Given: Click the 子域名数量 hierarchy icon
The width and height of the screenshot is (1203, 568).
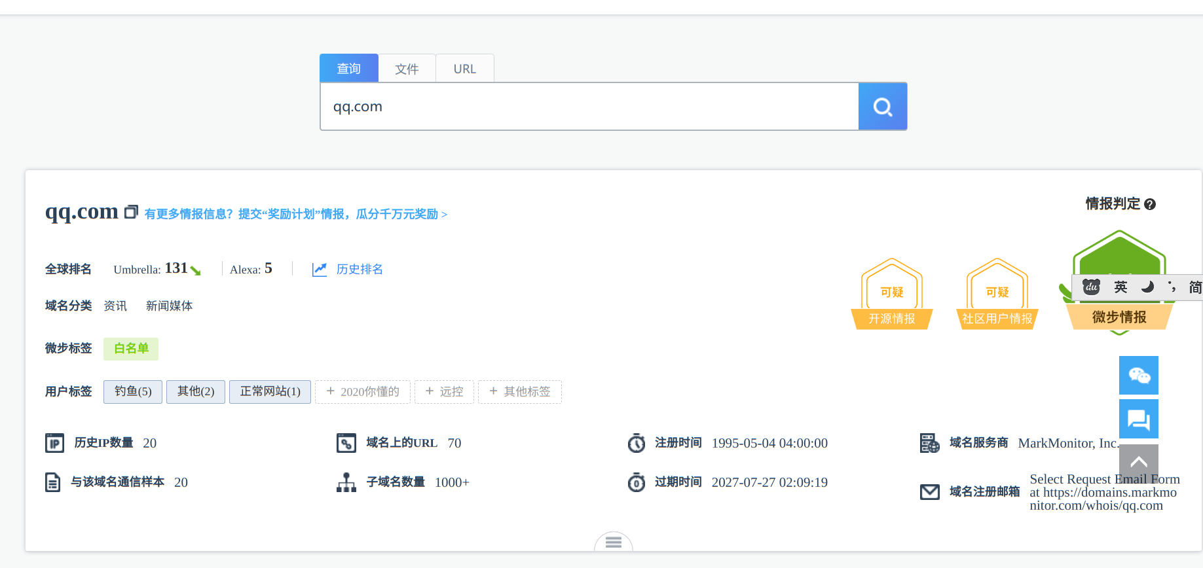Looking at the screenshot, I should click(x=346, y=482).
